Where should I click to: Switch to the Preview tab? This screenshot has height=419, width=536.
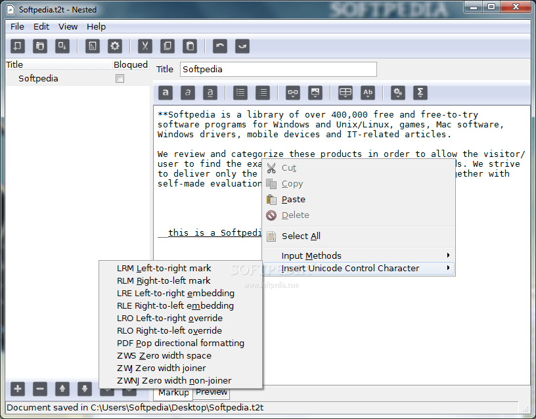click(212, 392)
